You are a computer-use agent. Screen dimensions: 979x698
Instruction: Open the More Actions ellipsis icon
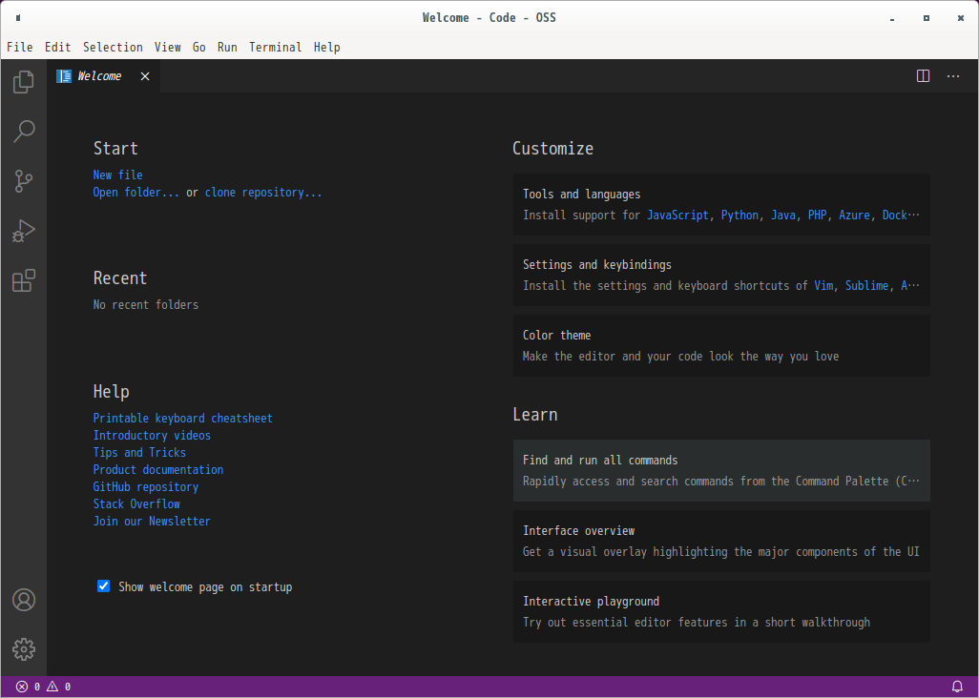953,76
